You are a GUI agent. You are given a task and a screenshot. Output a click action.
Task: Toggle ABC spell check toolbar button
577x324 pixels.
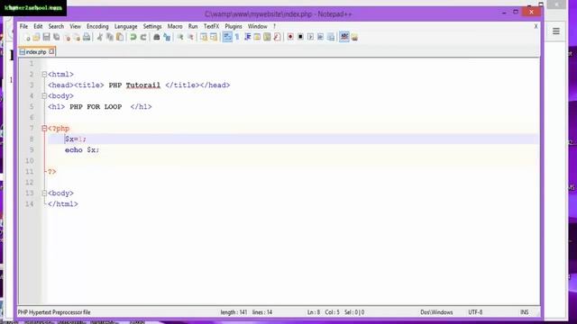344,37
